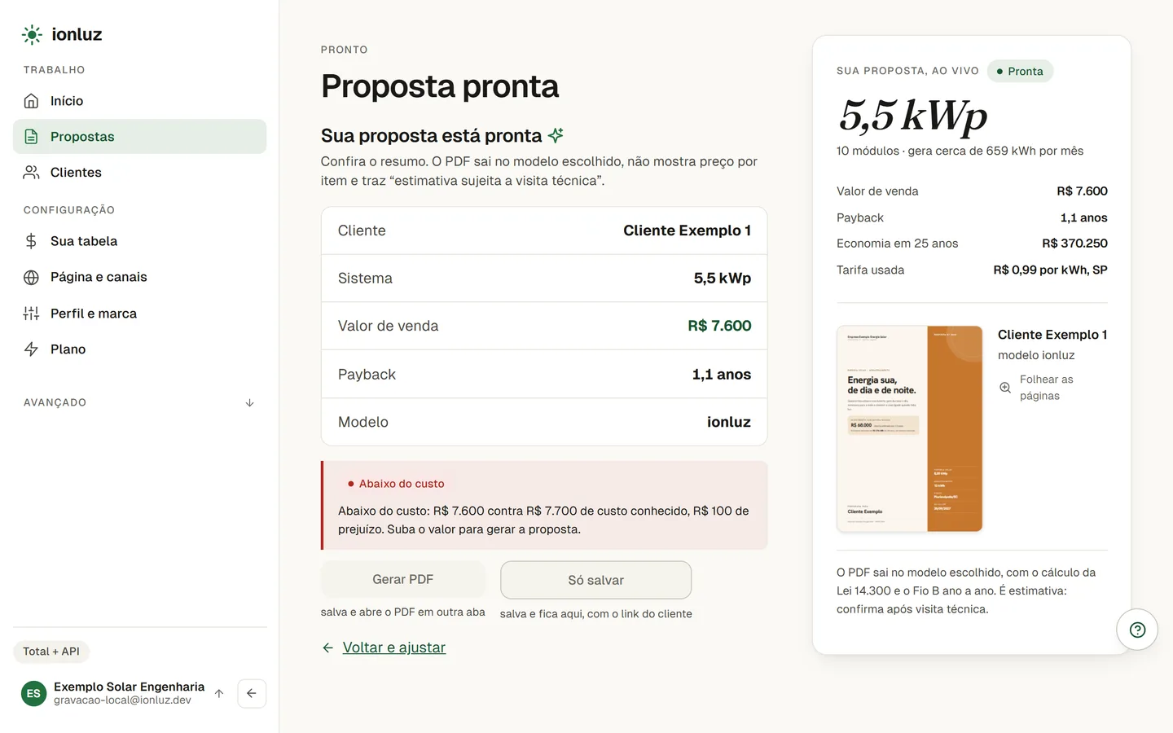
Task: Click the Início home icon
Action: pyautogui.click(x=31, y=101)
